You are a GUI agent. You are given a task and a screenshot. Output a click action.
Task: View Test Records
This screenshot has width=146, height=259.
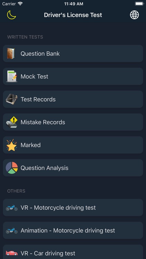point(73,99)
